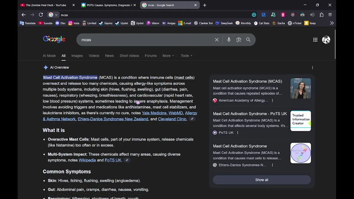
Task: Click the teal globe extension icon
Action: pos(254,15)
